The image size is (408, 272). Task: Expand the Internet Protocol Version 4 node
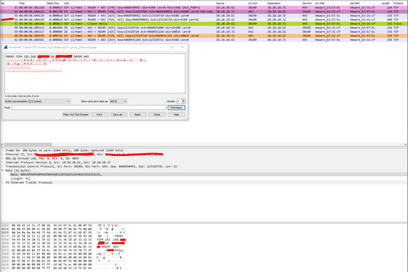point(3,163)
